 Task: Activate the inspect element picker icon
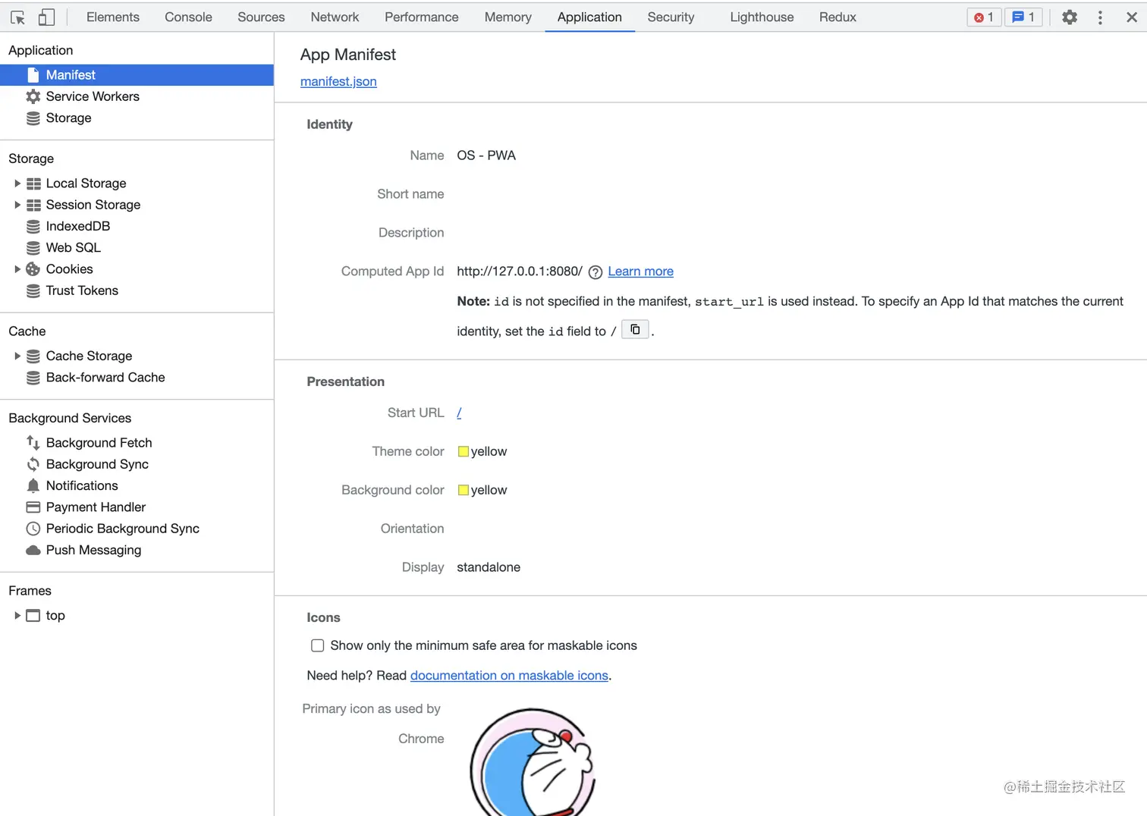point(18,17)
